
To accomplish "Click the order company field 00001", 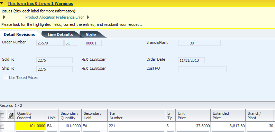I will coord(93,43).
